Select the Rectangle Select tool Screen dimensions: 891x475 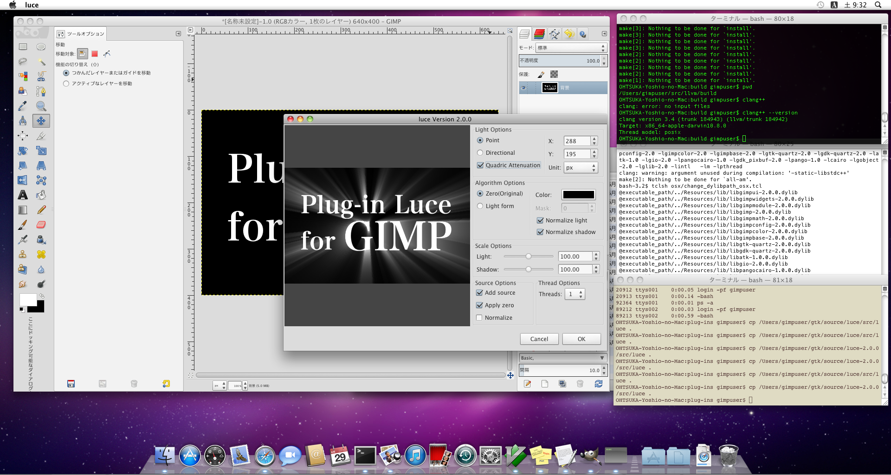pyautogui.click(x=23, y=47)
